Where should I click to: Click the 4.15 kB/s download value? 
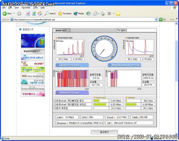point(78,59)
